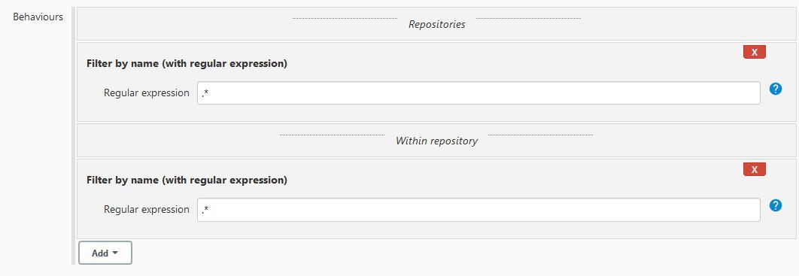
Task: Click the vertical grey bar beside Behaviours
Action: pyautogui.click(x=73, y=136)
